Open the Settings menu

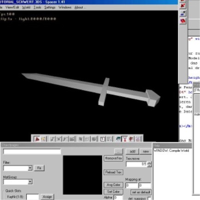point(50,7)
